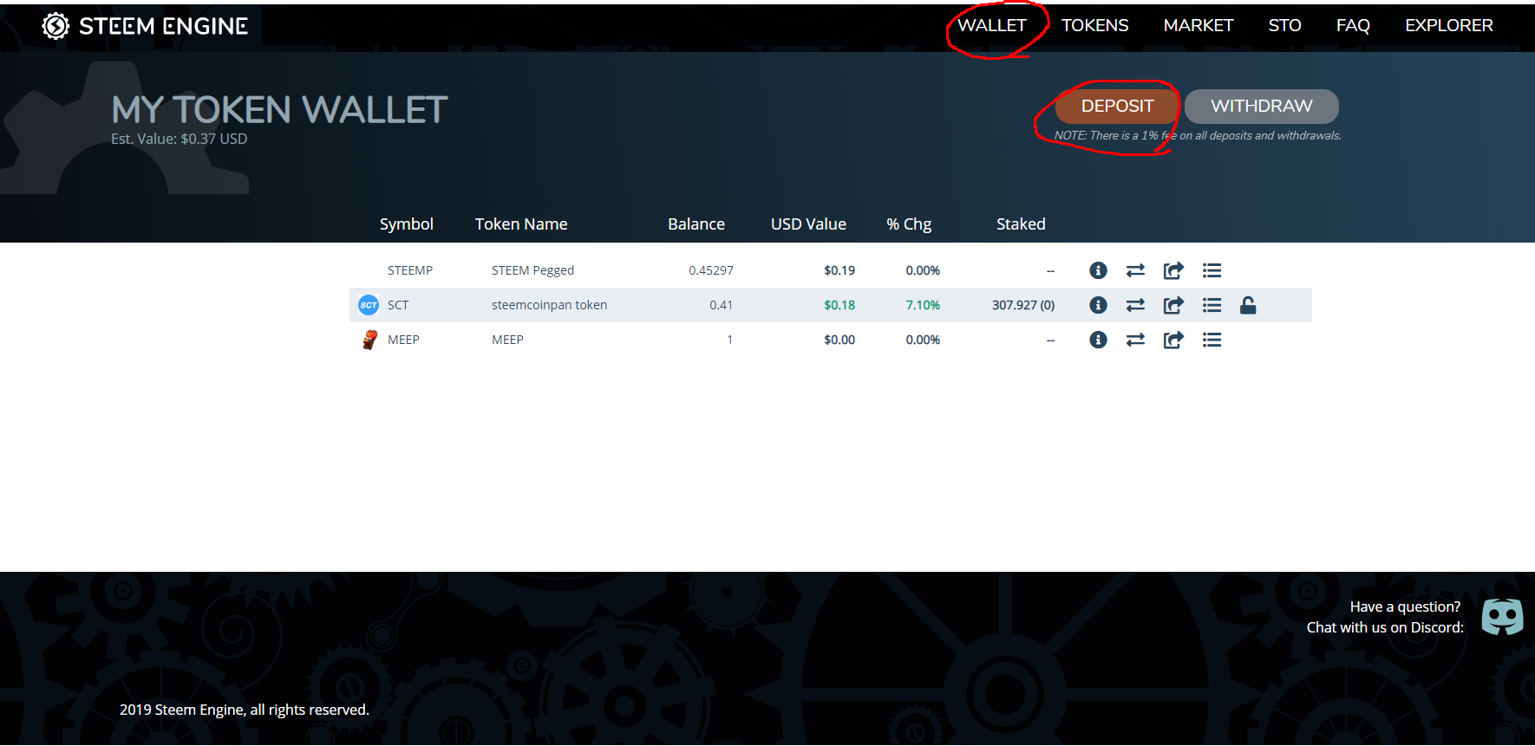
Task: Sort by USD Value column header
Action: tap(808, 224)
